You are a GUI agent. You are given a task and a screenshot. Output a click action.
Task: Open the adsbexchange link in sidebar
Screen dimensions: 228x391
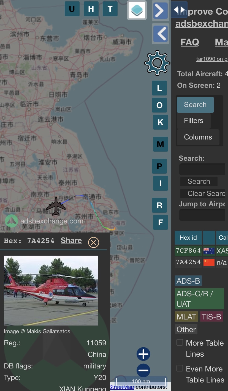pyautogui.click(x=202, y=24)
